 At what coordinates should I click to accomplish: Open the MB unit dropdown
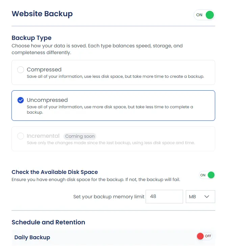coord(200,196)
